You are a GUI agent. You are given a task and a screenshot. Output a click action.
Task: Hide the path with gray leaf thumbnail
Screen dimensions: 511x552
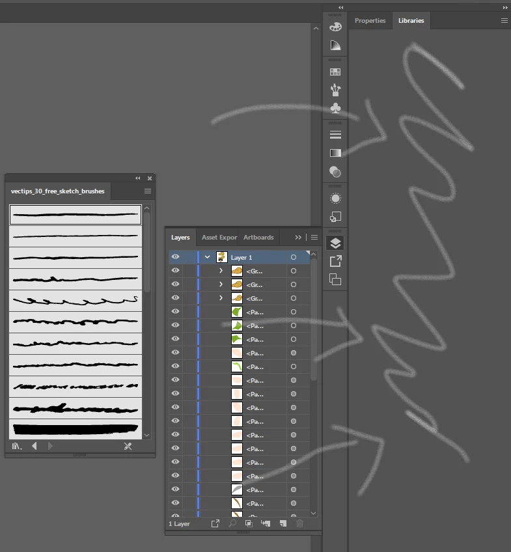click(175, 490)
